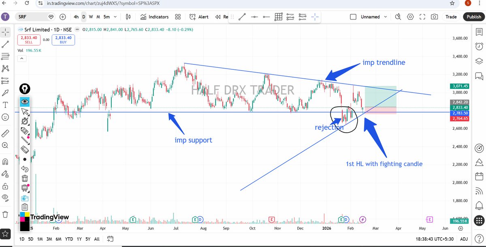The image size is (486, 247).
Task: Pick the black dot color in overlay toolbar
Action: coord(25,159)
